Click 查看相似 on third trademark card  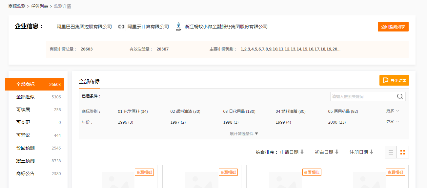[x=312, y=172]
